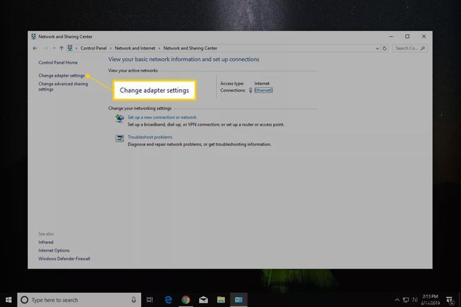Open Task View from the taskbar
Screen dimensions: 461x307
tap(150, 300)
